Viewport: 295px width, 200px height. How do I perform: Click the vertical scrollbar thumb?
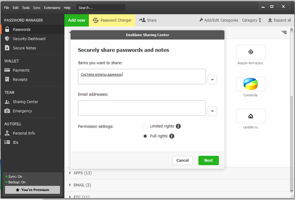pos(292,64)
